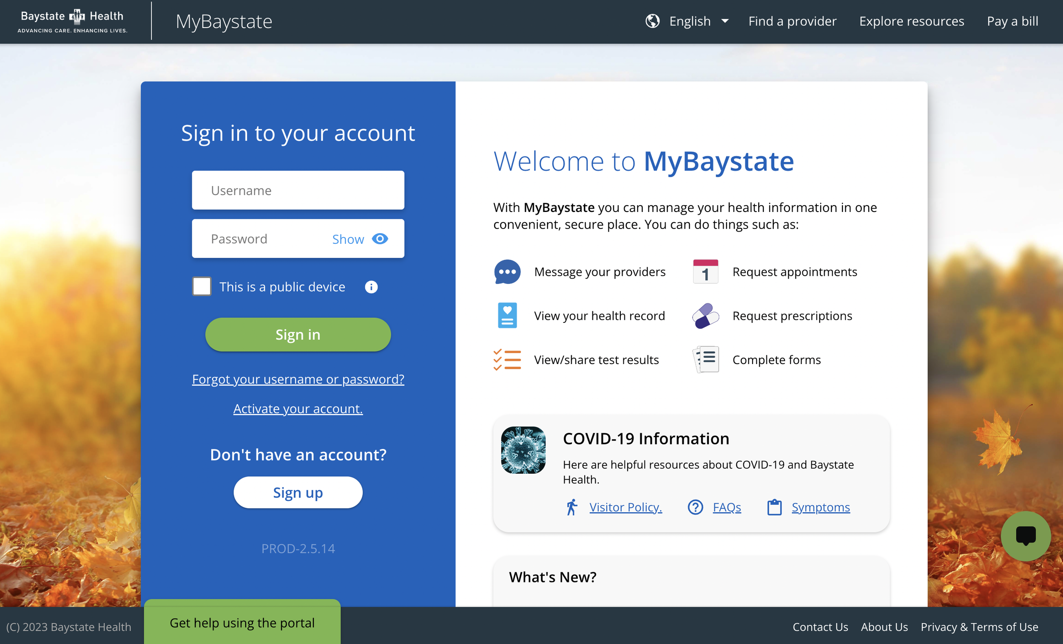Click the question mark FAQs icon
This screenshot has height=644, width=1063.
click(x=695, y=507)
